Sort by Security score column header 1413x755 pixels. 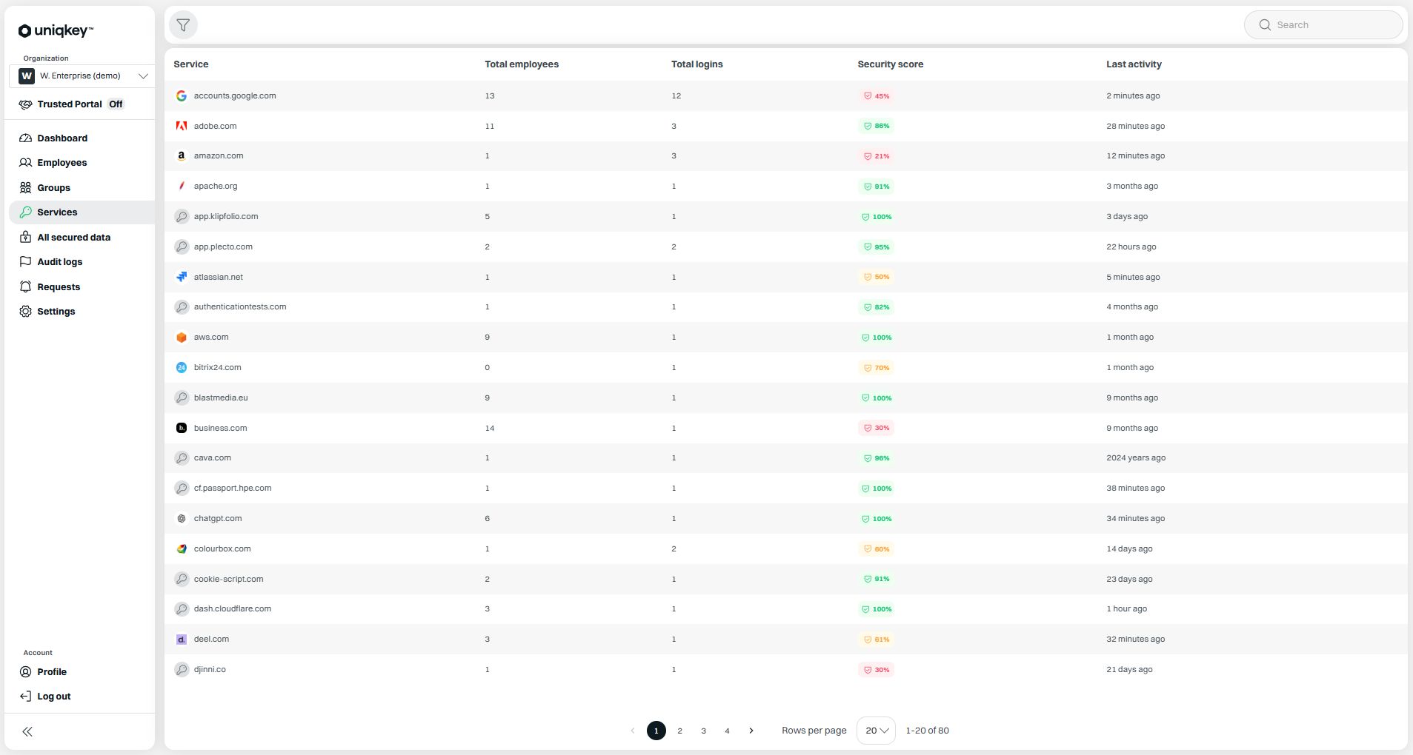coord(890,64)
